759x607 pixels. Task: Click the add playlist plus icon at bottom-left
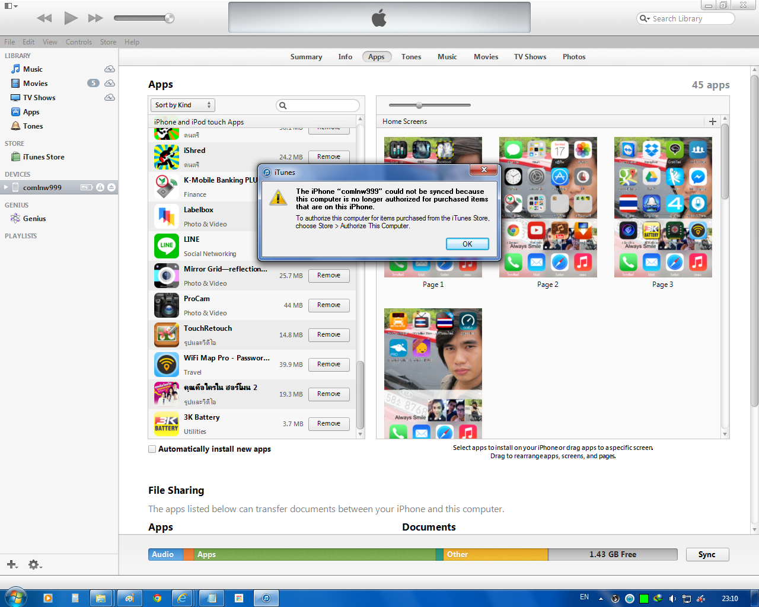point(12,564)
